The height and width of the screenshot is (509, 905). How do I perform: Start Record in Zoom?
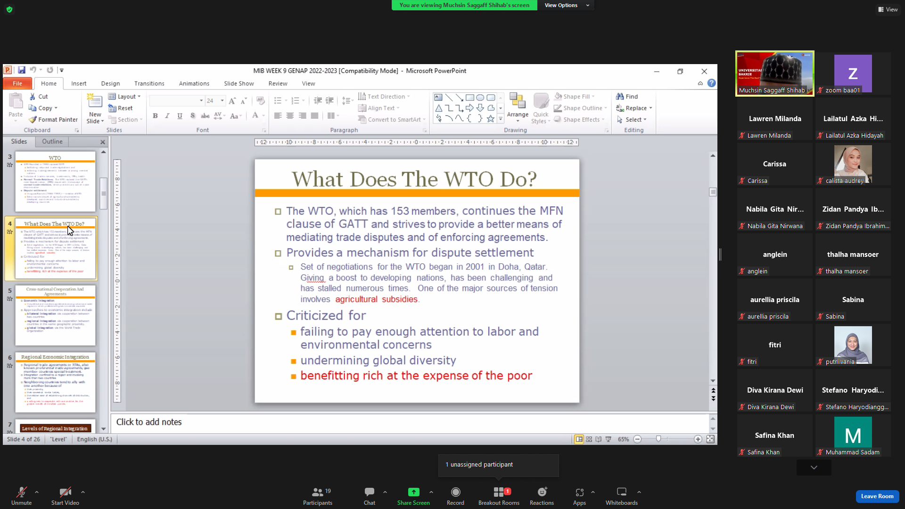pyautogui.click(x=455, y=496)
